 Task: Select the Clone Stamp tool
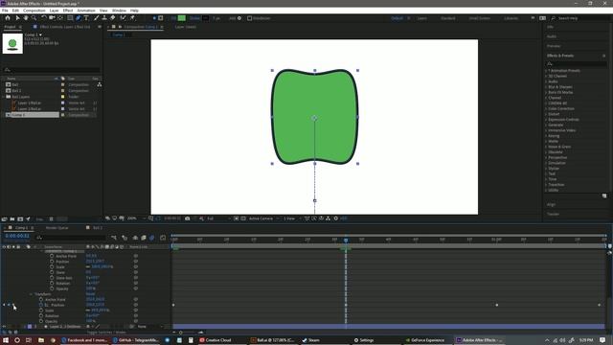point(104,18)
